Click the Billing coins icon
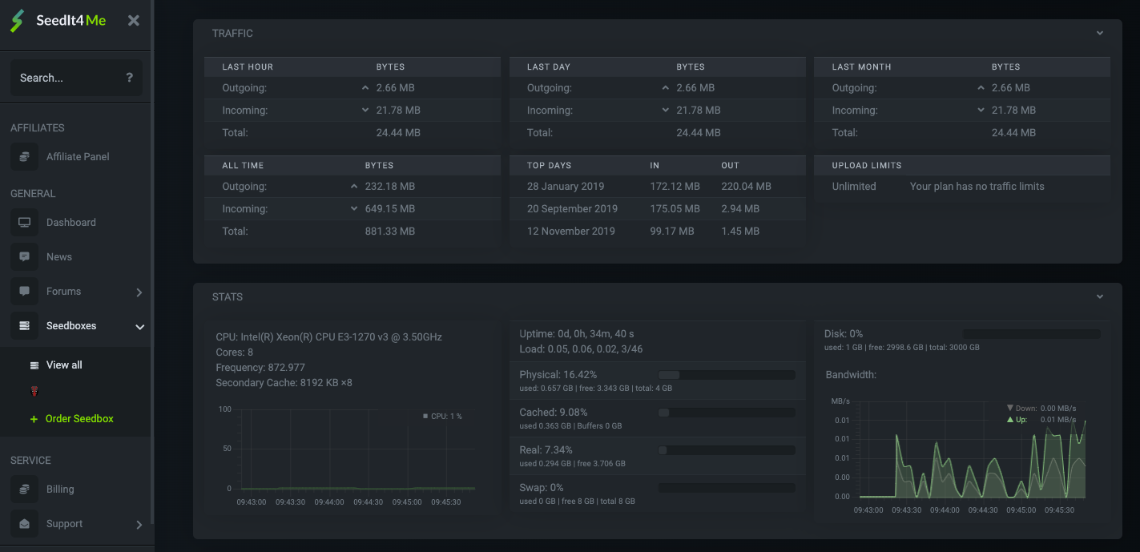The image size is (1140, 552). coord(24,490)
